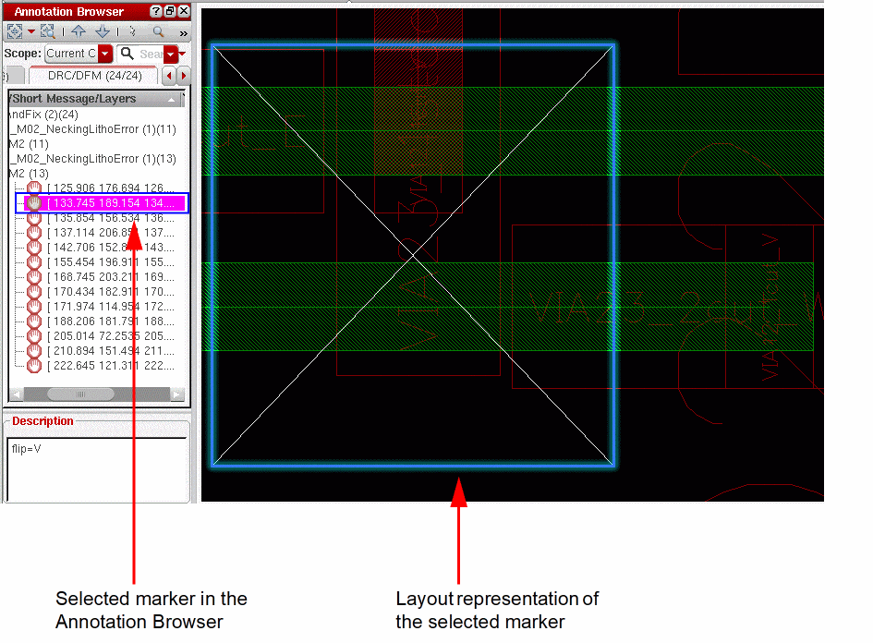Select the M2 (11) row

(x=29, y=144)
